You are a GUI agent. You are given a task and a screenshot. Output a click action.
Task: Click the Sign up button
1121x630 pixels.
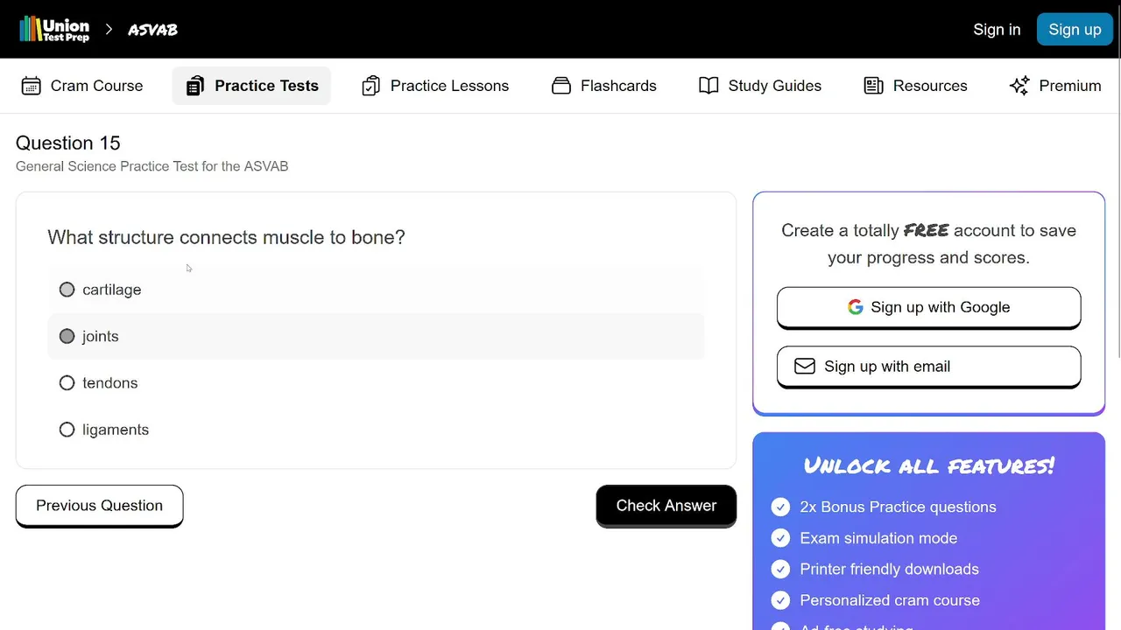[1075, 30]
